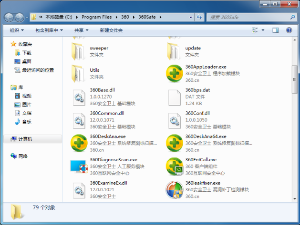This screenshot has width=300, height=225.
Task: Open 下载 in favorites list
Action: coord(27,53)
